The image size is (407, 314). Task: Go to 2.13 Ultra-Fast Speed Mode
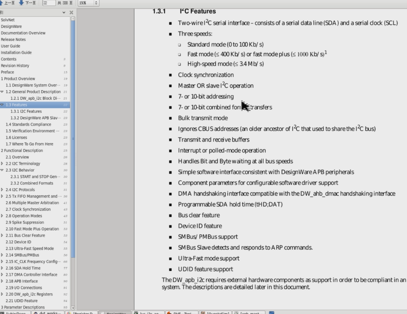tap(30, 248)
